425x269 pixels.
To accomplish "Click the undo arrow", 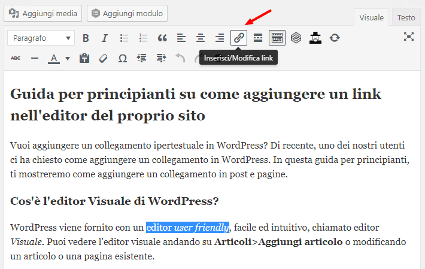I will point(180,58).
